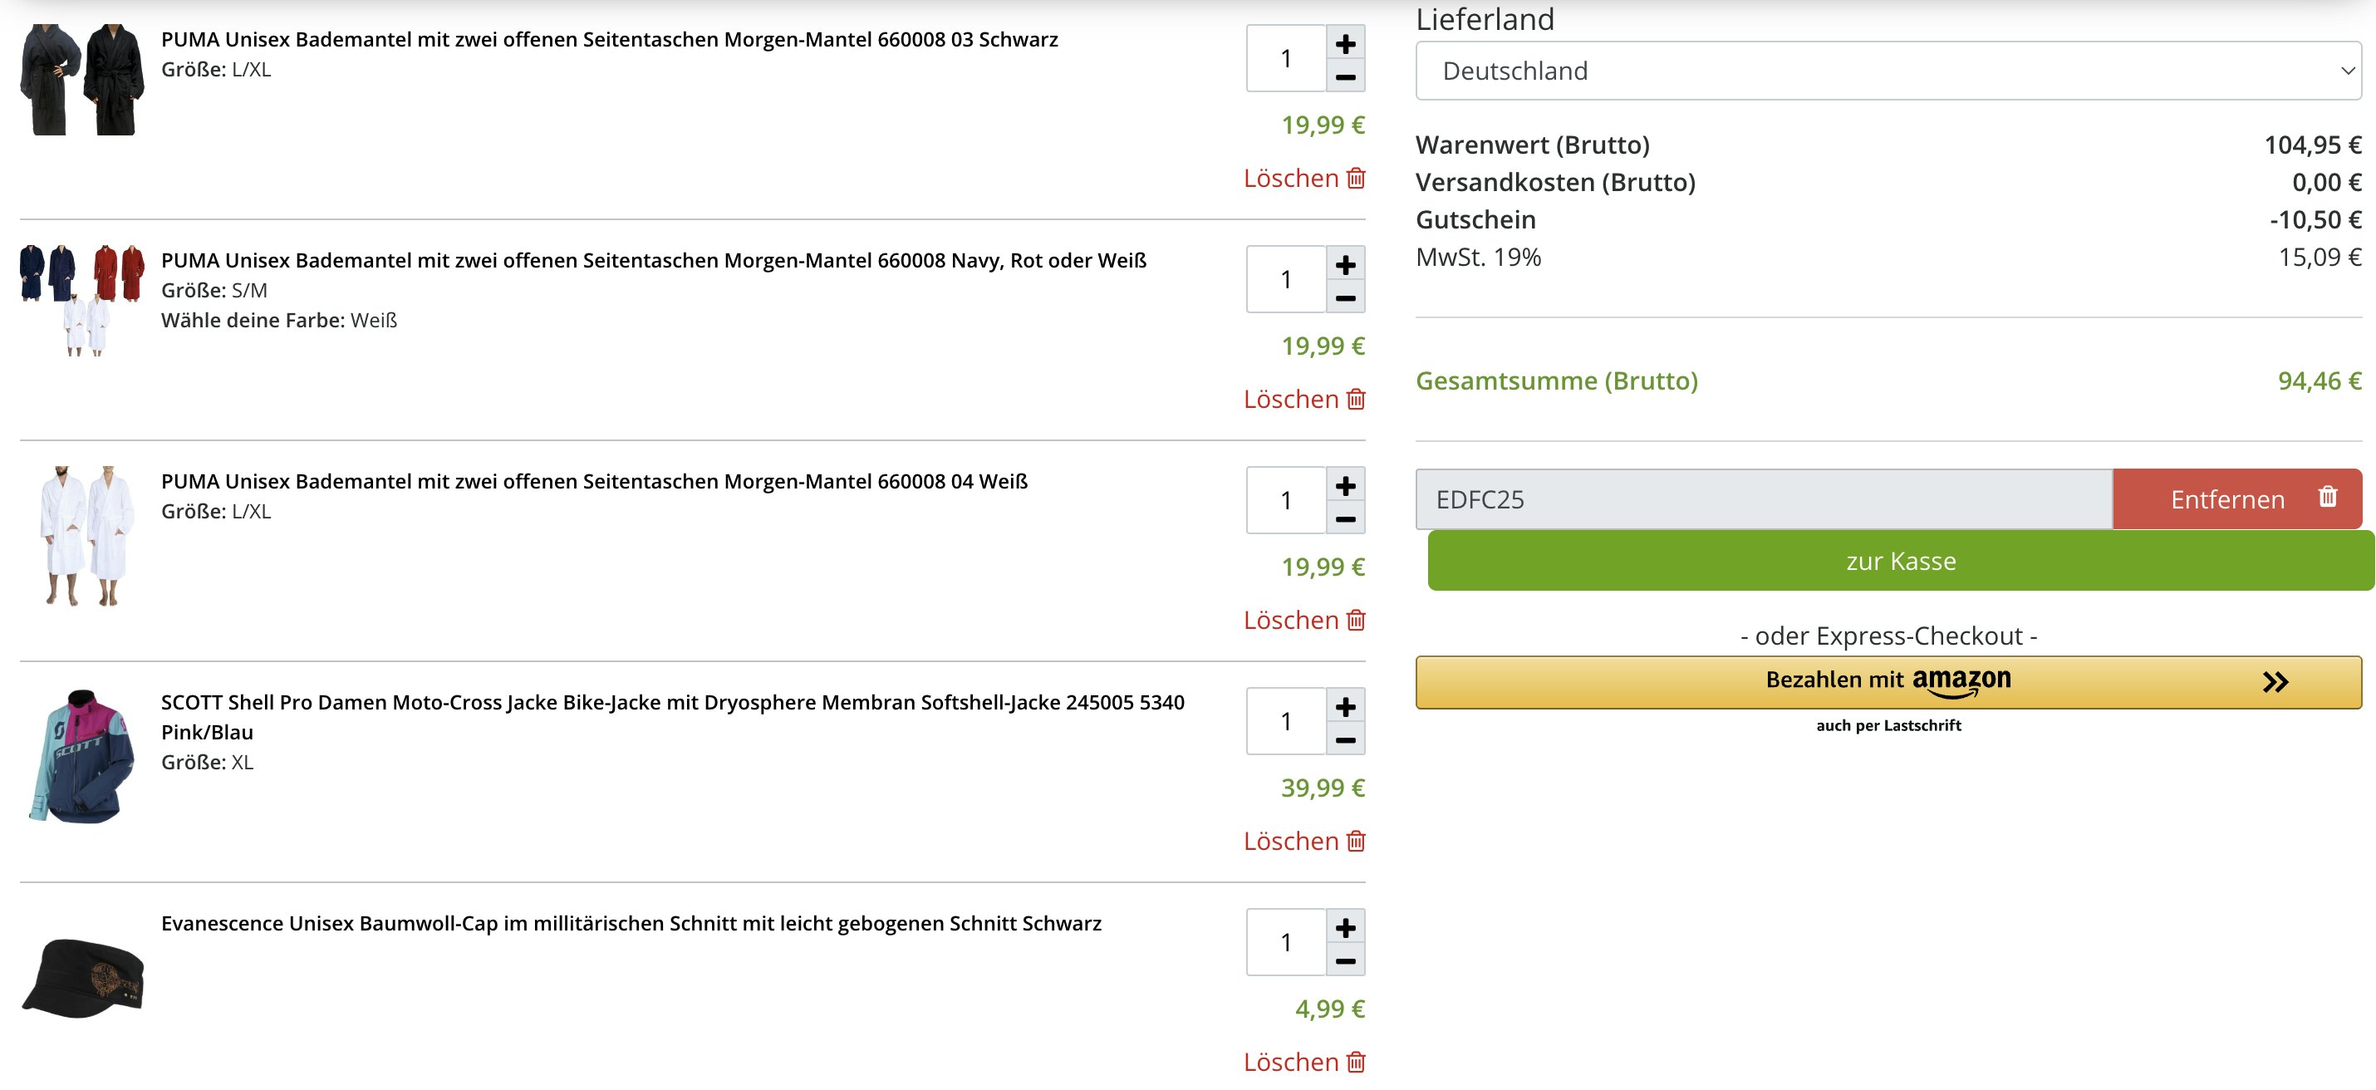The height and width of the screenshot is (1090, 2376).
Task: Click the EDFC25 coupon code field
Action: pyautogui.click(x=1763, y=499)
